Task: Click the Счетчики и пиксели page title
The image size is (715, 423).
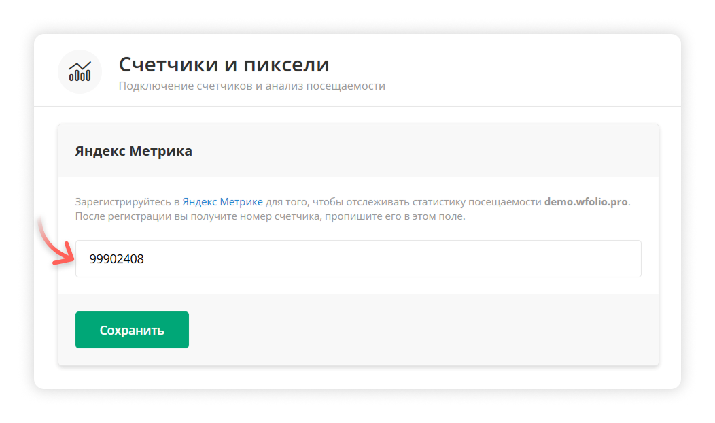Action: click(x=224, y=65)
